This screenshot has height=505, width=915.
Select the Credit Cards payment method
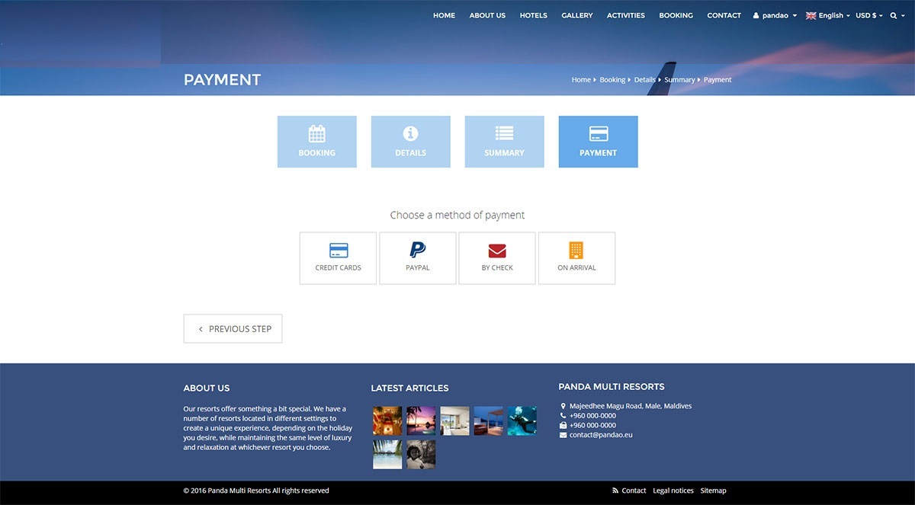tap(338, 258)
